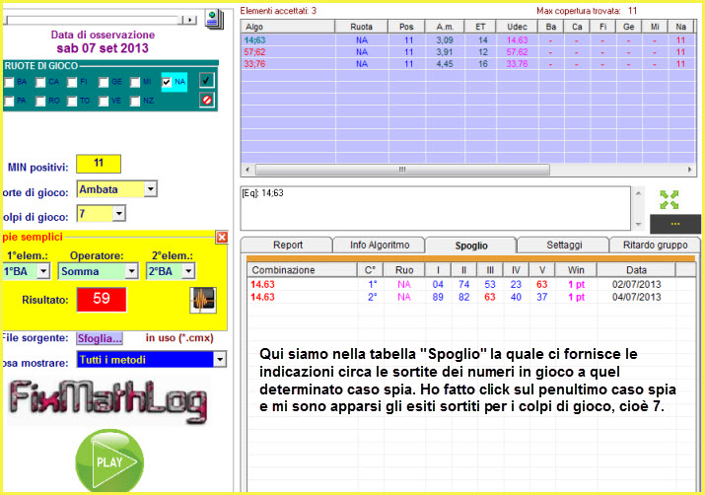705x495 pixels.
Task: Expand the Operatore Somma dropdown
Action: 129,271
